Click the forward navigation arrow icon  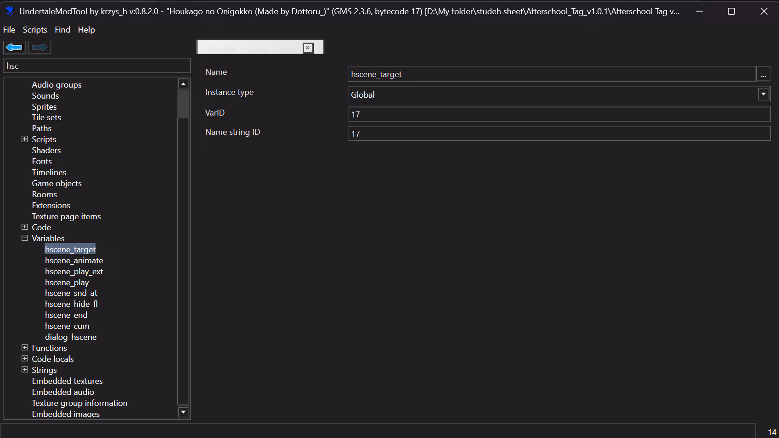point(40,47)
